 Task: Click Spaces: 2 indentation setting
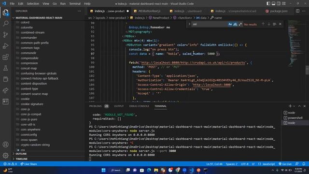tap(232, 164)
